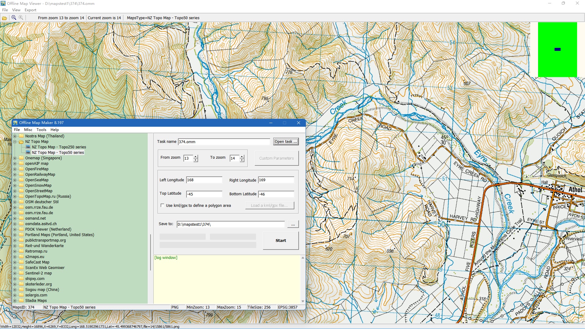Click the OpenSeaMap folder icon
Image resolution: width=585 pixels, height=329 pixels.
pyautogui.click(x=21, y=180)
